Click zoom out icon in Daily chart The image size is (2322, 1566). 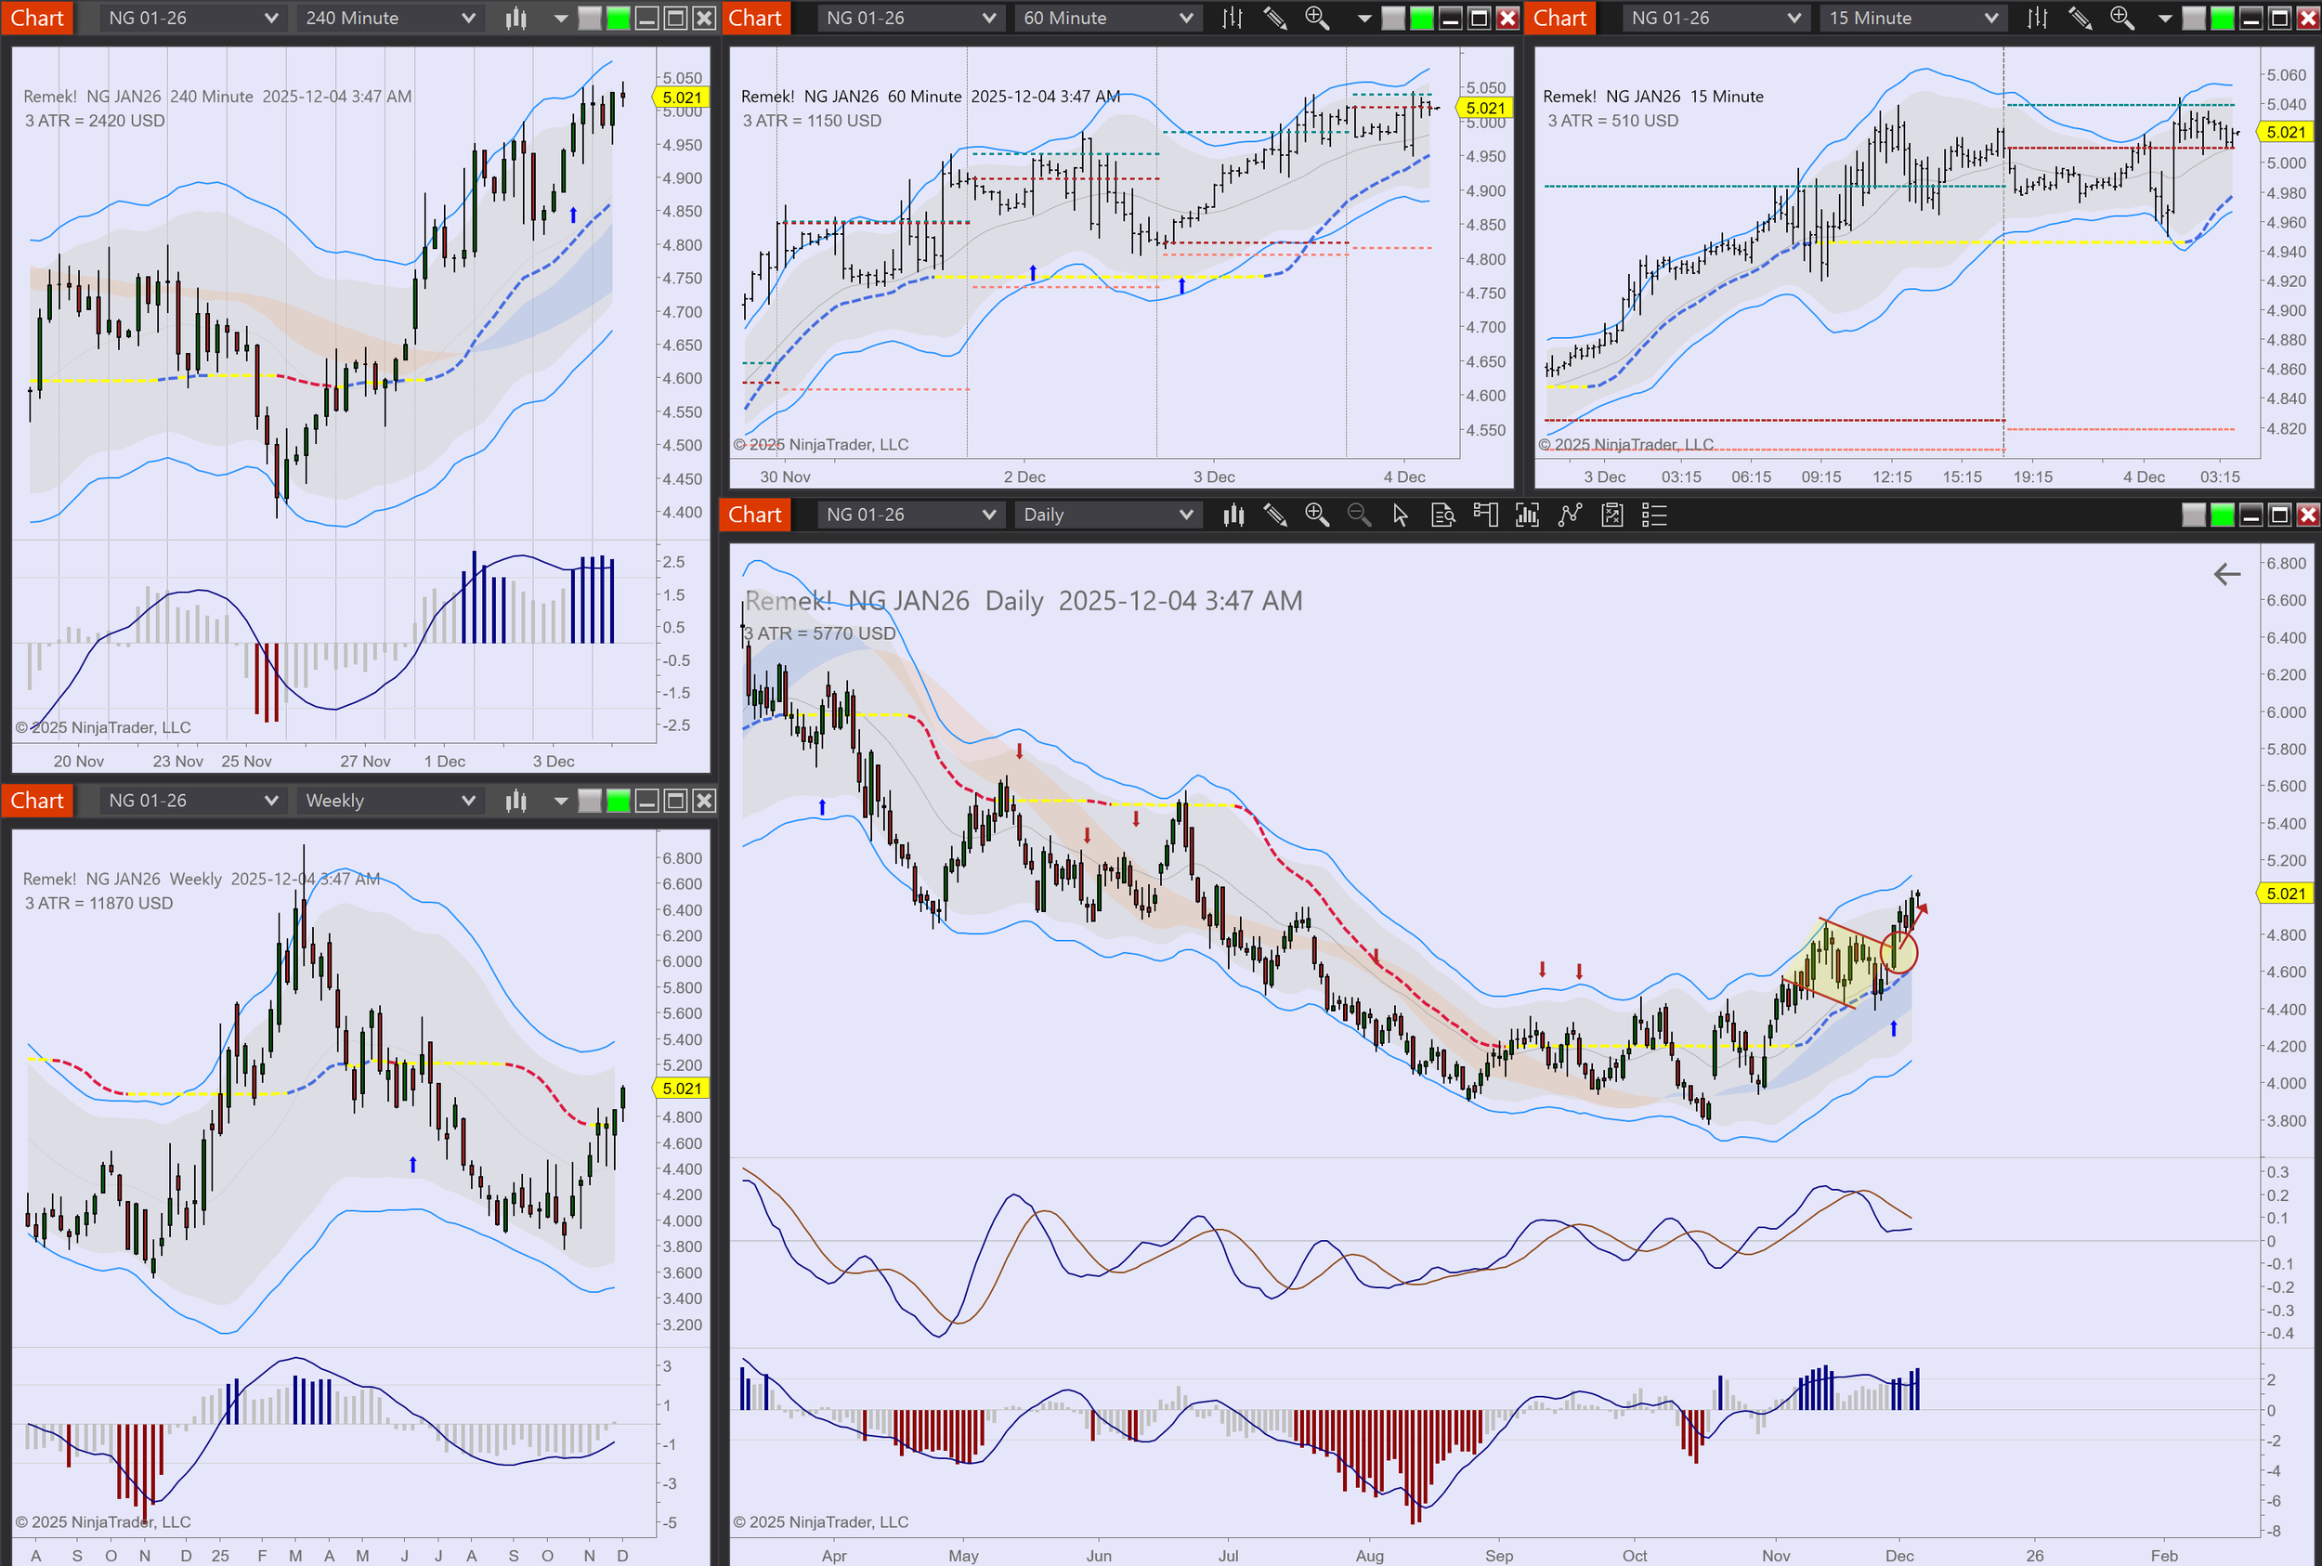click(1359, 515)
